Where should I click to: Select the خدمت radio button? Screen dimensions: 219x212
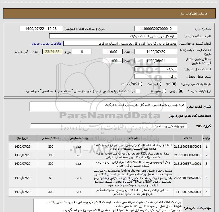(159, 84)
